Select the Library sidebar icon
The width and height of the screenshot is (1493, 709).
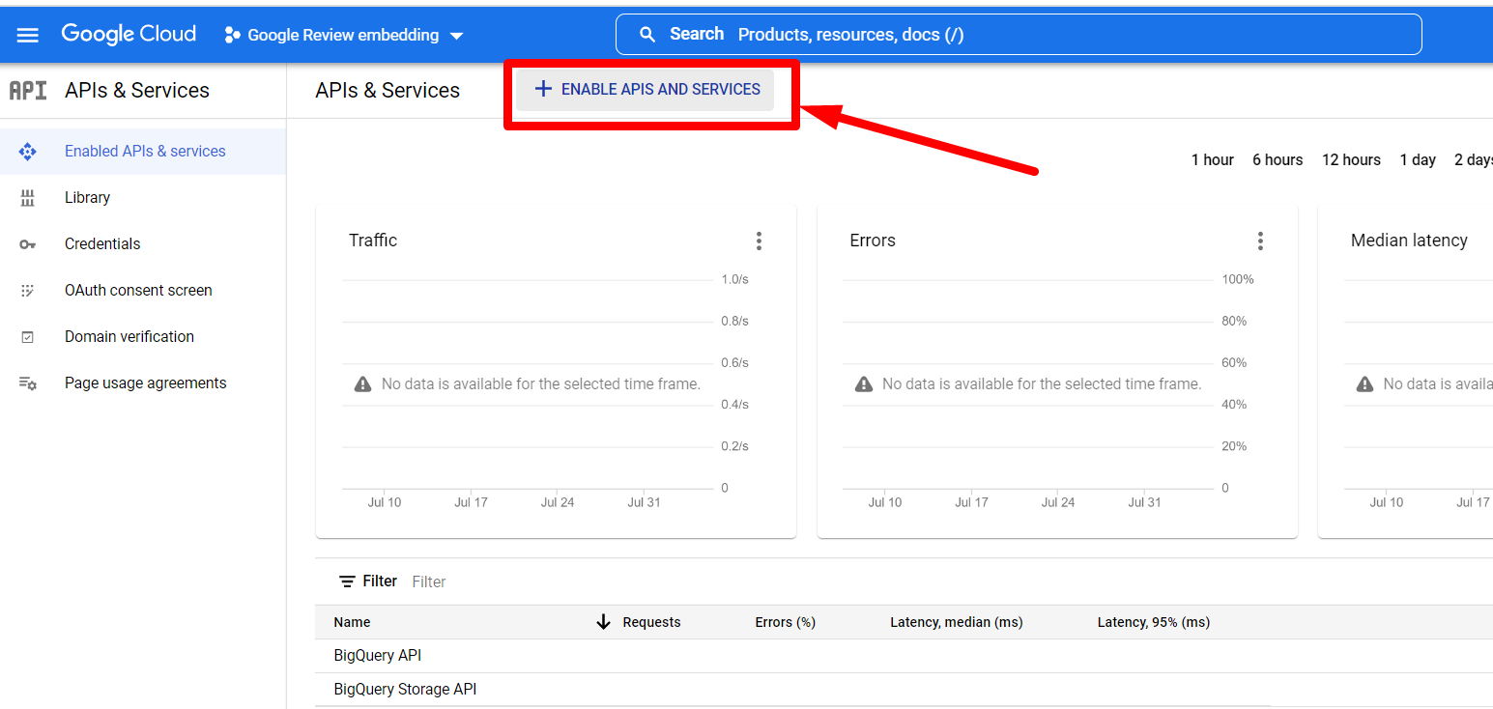click(29, 197)
